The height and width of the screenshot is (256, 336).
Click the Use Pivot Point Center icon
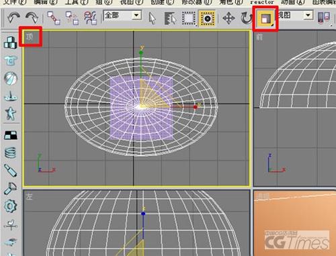point(325,17)
